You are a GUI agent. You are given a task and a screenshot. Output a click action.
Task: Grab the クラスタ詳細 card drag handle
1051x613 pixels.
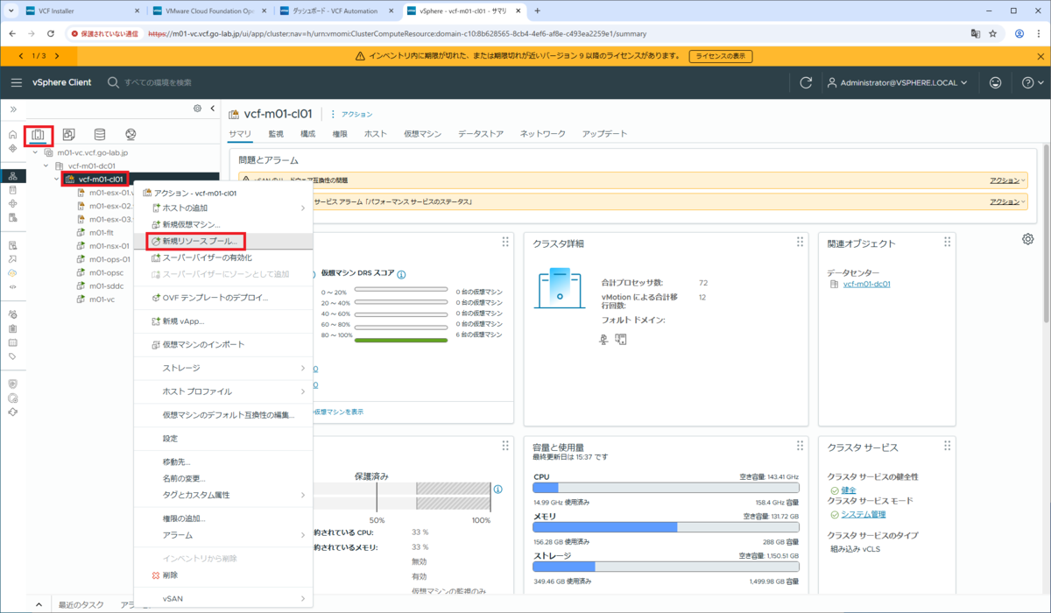(x=800, y=243)
